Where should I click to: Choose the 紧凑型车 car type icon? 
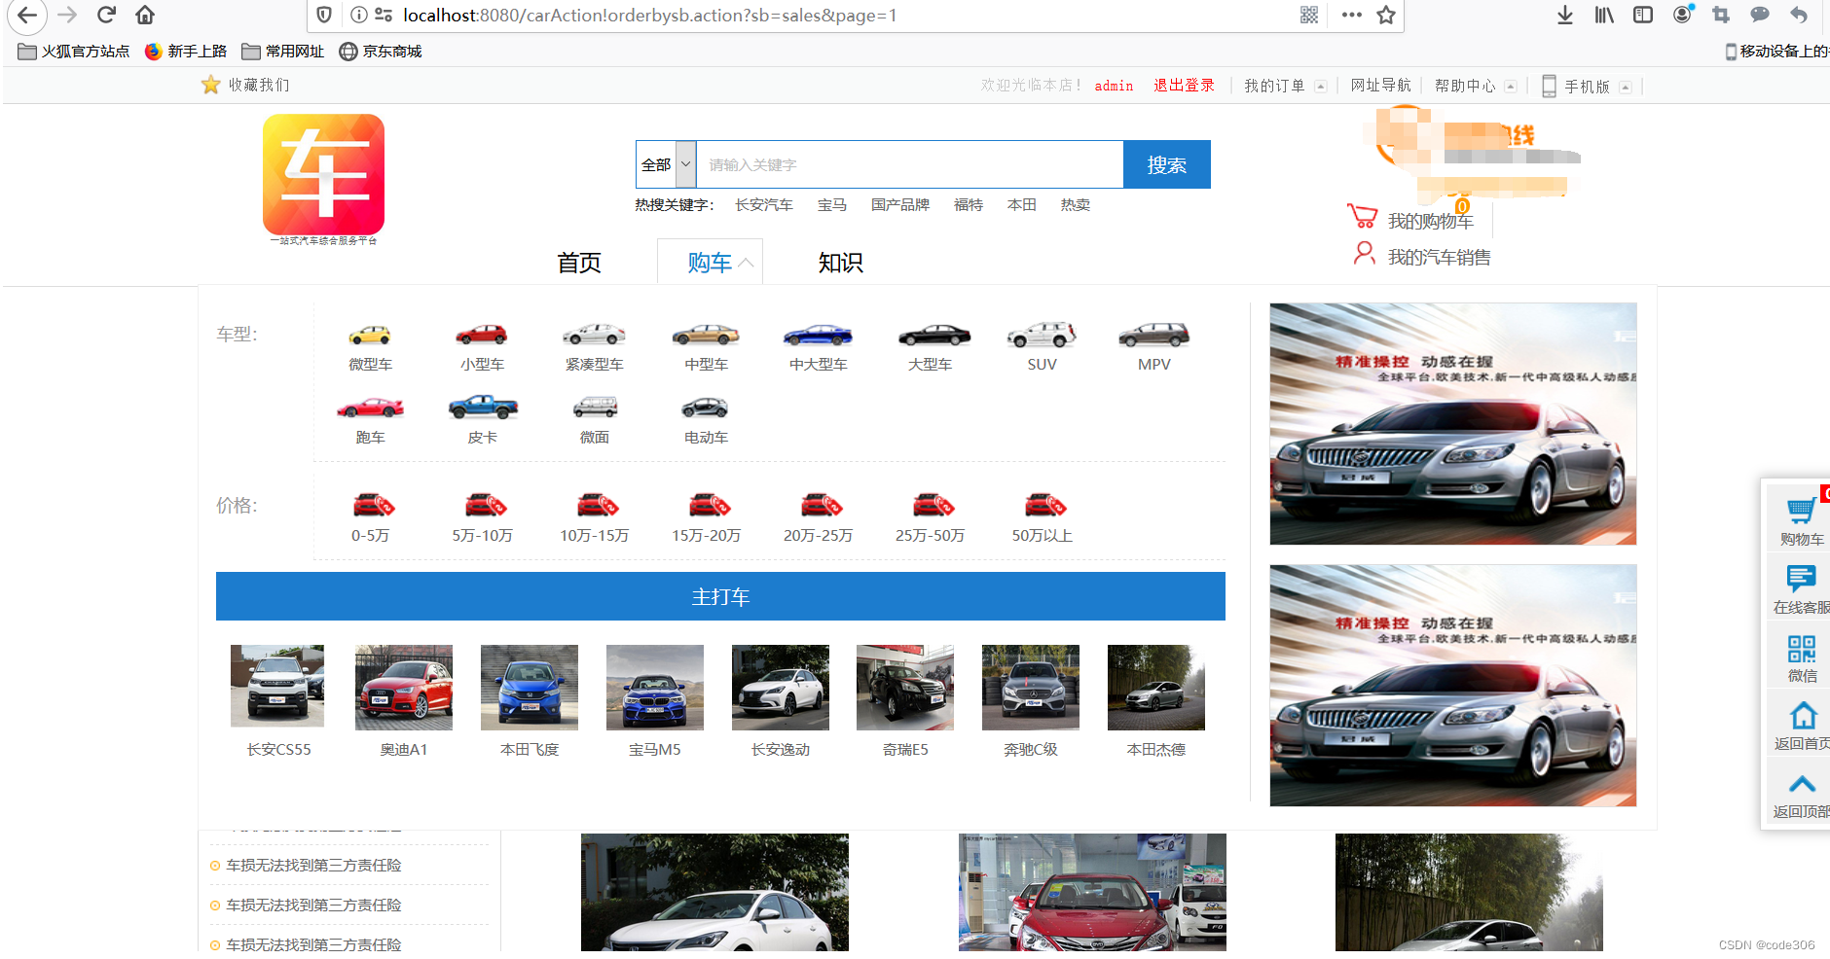594,335
